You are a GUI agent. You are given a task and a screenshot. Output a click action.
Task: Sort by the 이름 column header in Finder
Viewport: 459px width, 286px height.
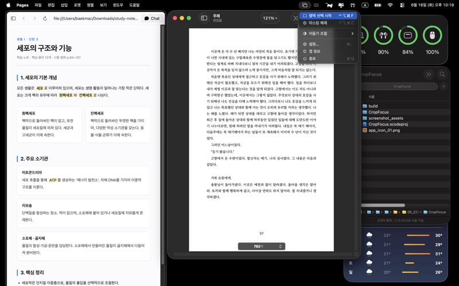click(371, 97)
